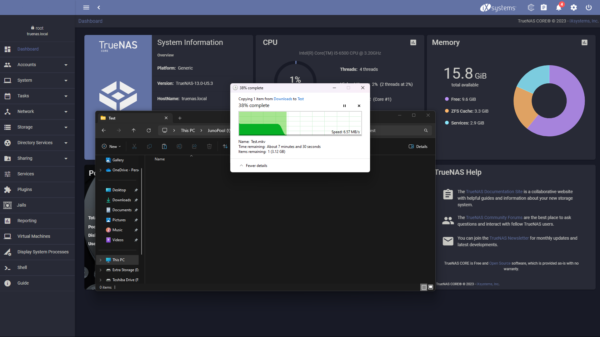Expand the Storage sidebar menu
This screenshot has width=600, height=337.
(37, 127)
